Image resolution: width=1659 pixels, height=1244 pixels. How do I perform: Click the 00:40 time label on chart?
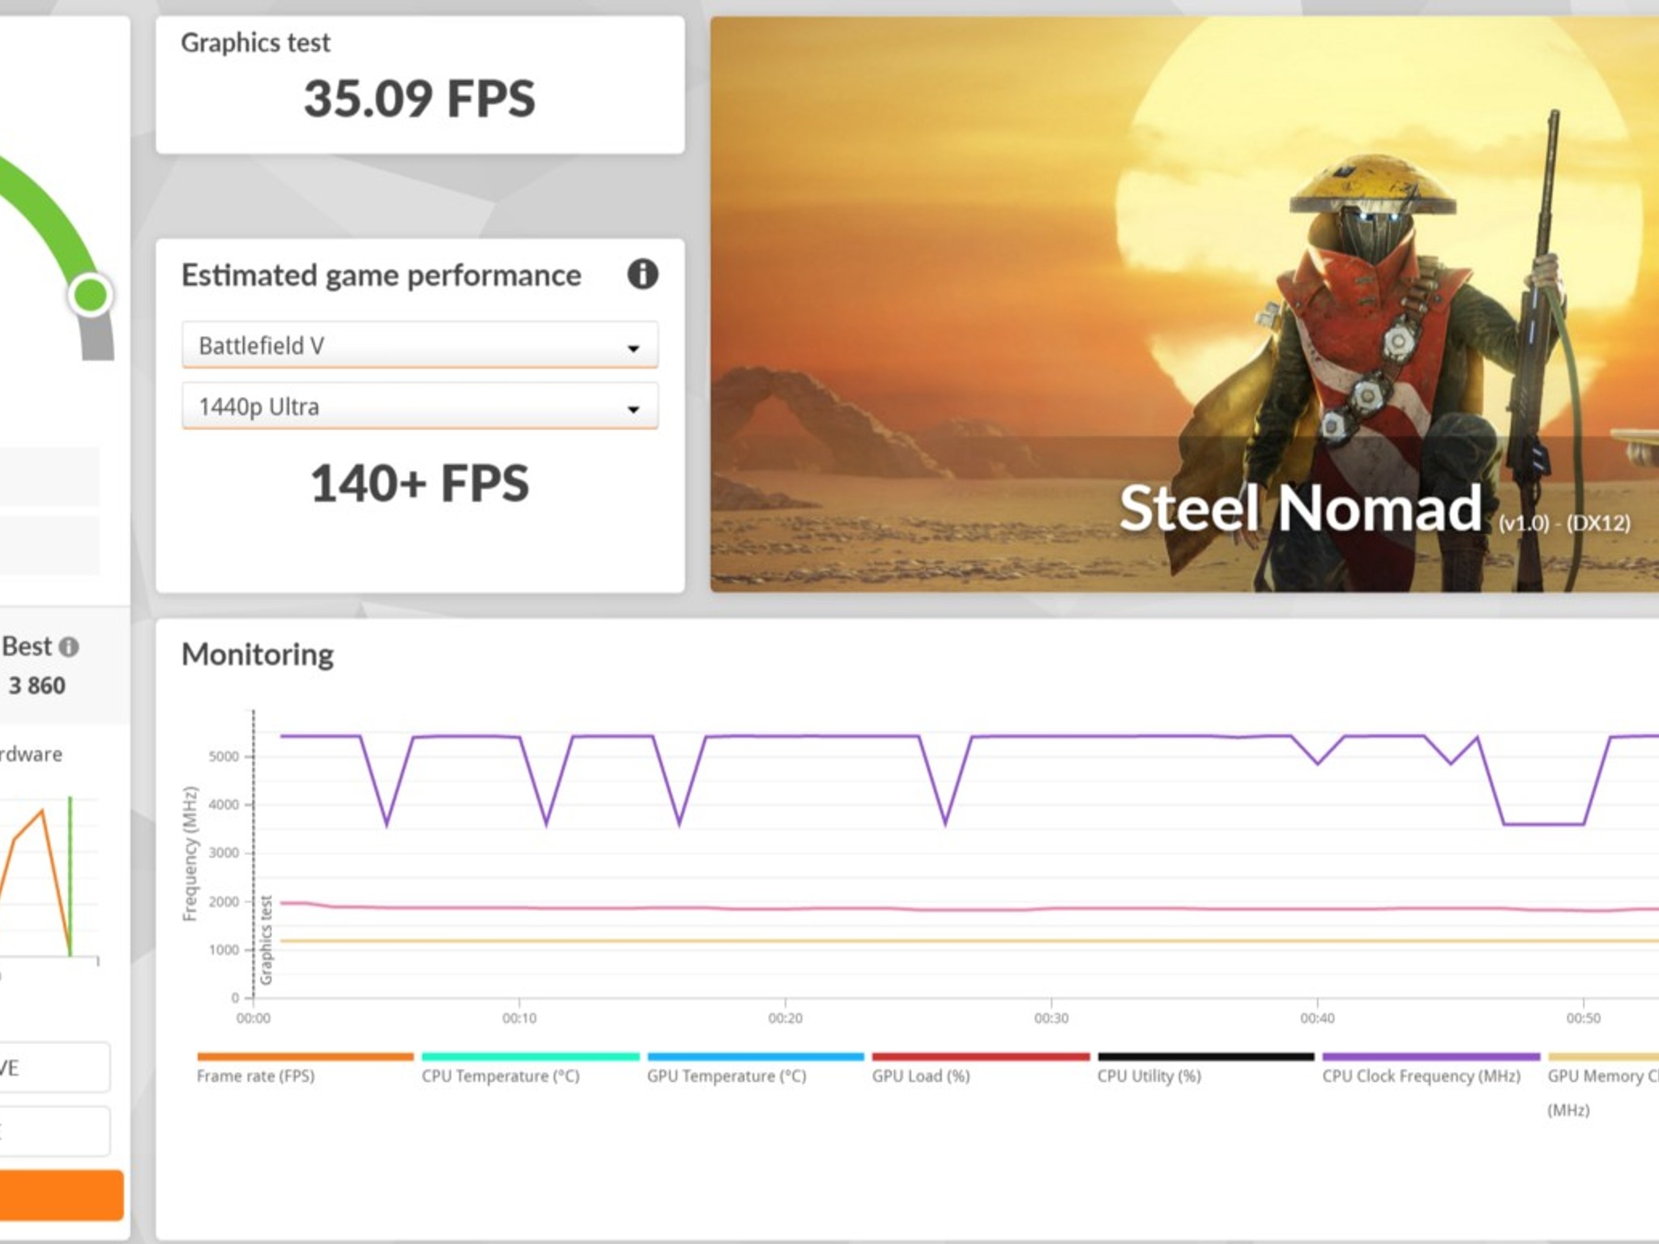pos(1317,1018)
